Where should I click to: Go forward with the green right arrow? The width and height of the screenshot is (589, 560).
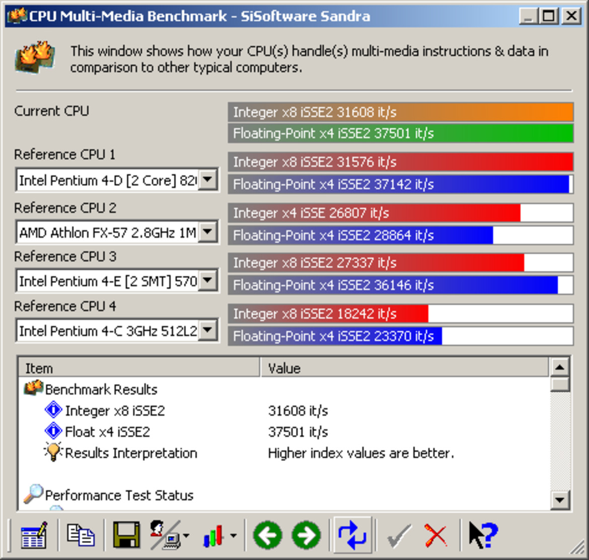click(x=307, y=535)
